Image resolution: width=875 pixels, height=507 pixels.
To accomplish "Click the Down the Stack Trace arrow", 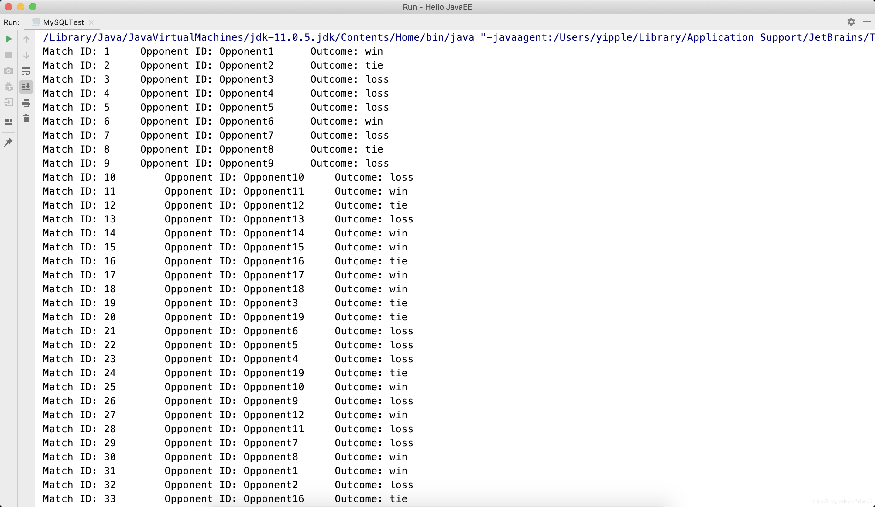I will click(x=26, y=55).
